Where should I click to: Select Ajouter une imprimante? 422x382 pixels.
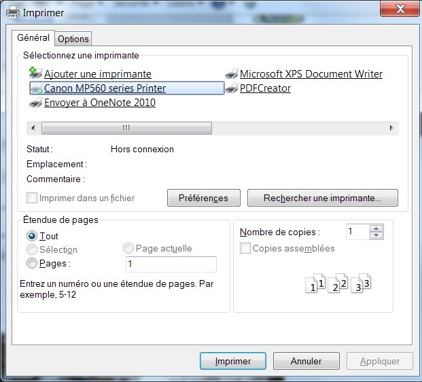pos(98,74)
